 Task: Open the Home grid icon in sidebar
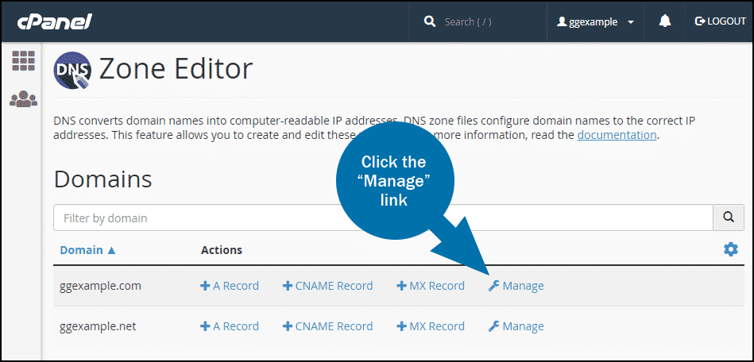coord(23,61)
